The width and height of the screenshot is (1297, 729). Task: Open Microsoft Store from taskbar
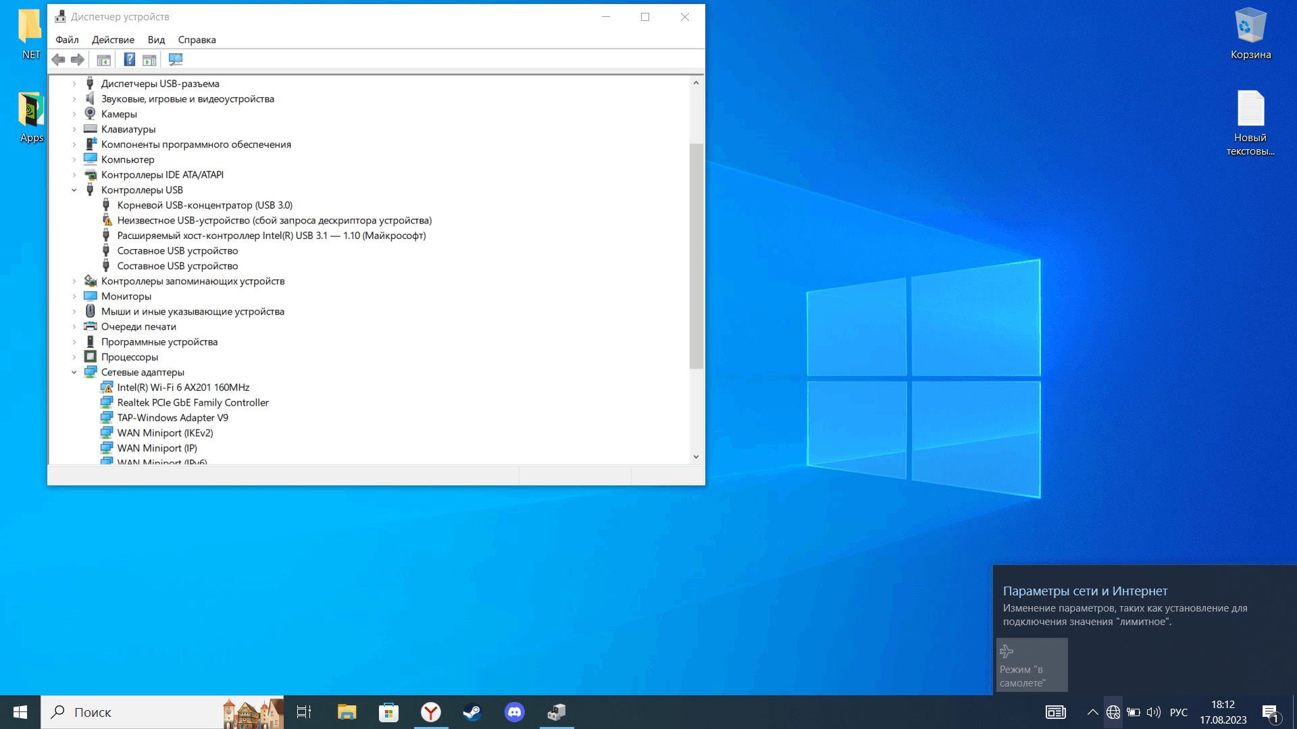click(x=388, y=712)
